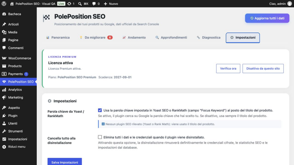294x165 pixels.
Task: Go to the Diagnostica tab
Action: pyautogui.click(x=208, y=38)
